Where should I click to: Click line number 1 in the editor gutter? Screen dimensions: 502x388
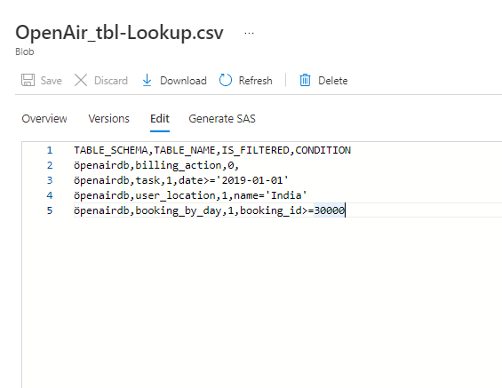[x=50, y=150]
